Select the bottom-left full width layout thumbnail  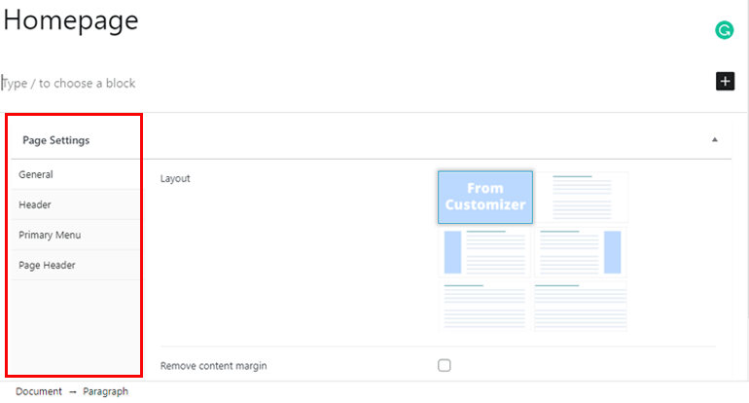point(484,306)
